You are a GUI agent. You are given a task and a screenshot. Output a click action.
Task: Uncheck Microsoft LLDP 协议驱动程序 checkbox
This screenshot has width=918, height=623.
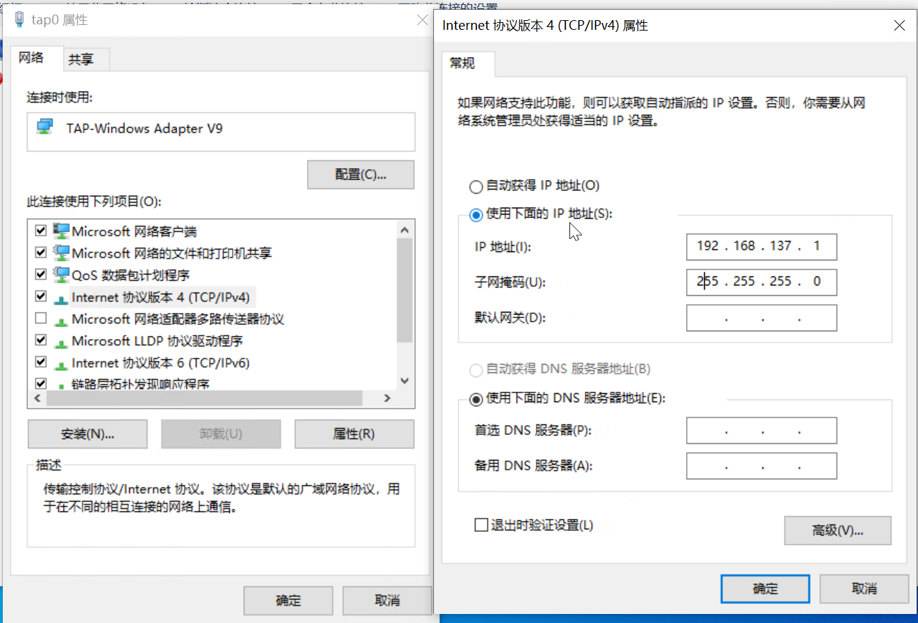tap(41, 340)
